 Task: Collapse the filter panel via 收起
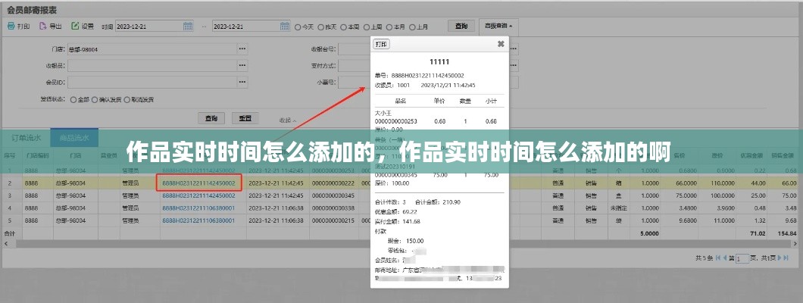287,120
